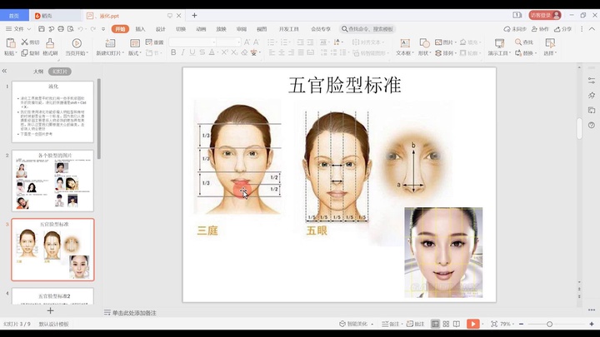Copy selection with 复制

30,53
